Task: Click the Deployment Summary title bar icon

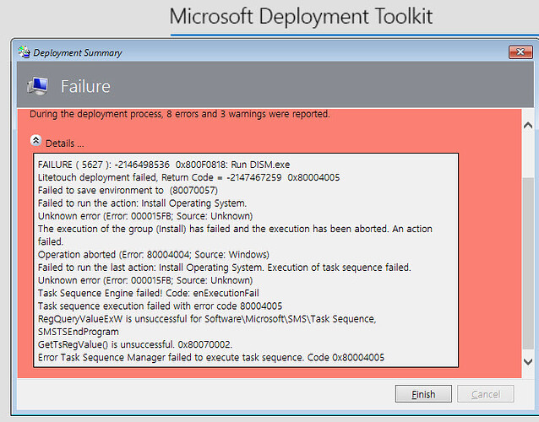Action: 24,52
